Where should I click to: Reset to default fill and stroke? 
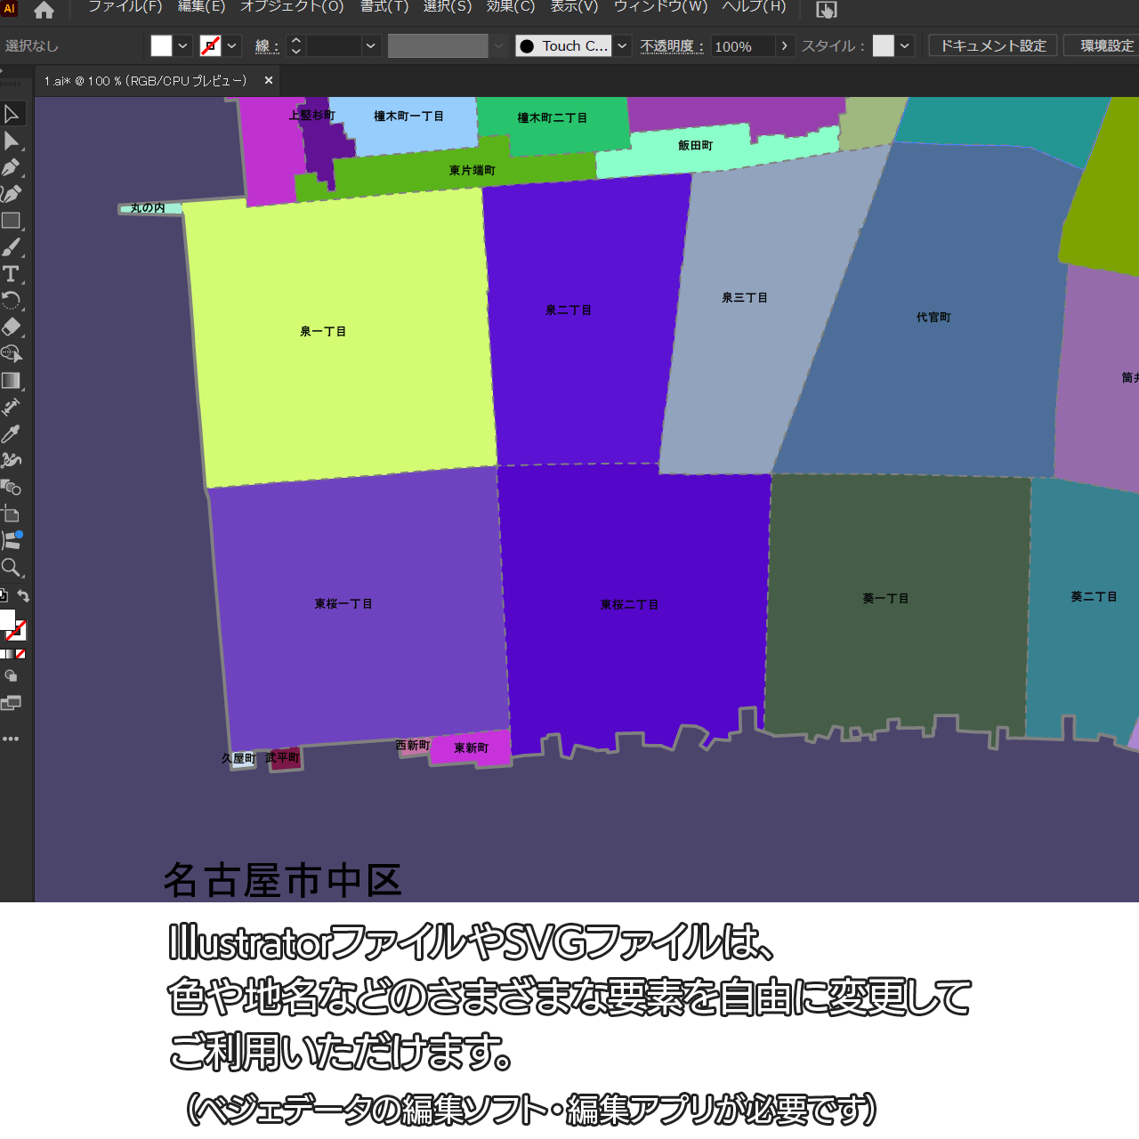[4, 596]
